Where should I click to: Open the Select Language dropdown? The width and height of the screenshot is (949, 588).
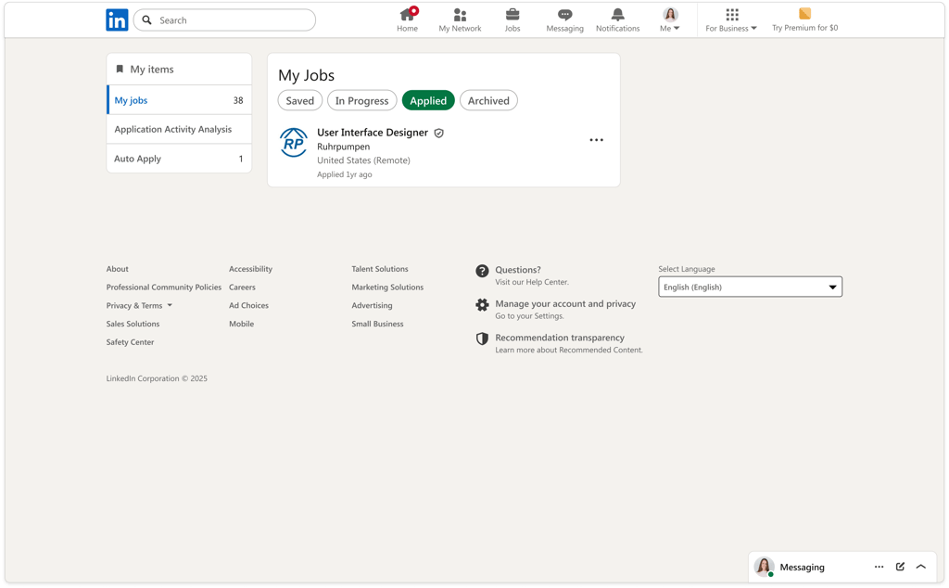pos(750,287)
